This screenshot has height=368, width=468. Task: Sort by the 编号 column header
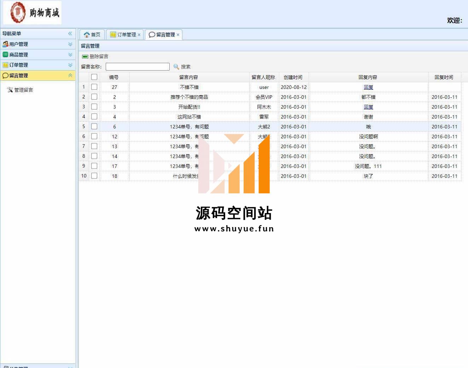pos(114,77)
